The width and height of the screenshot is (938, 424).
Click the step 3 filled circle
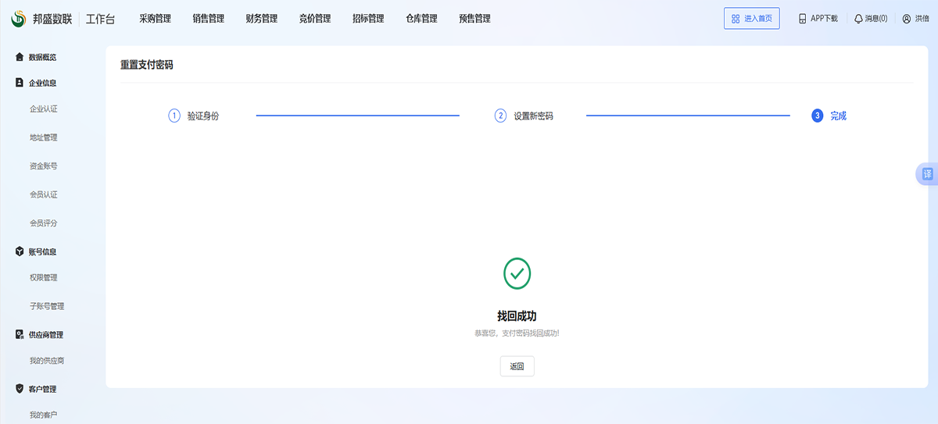pyautogui.click(x=818, y=116)
